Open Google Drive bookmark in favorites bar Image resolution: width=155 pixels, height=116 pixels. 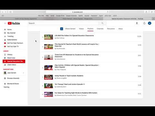(x=60, y=16)
